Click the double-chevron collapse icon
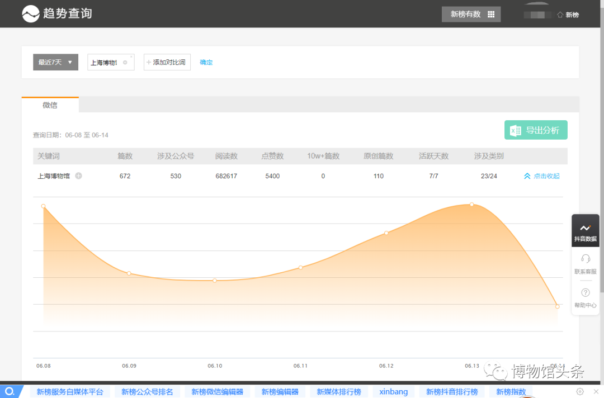 tap(527, 176)
